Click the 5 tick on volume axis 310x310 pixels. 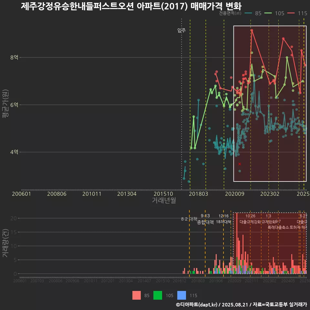point(15,260)
